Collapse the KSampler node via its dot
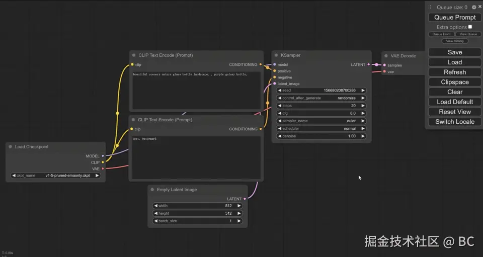Viewport: 483px width, 257px height. [276, 55]
